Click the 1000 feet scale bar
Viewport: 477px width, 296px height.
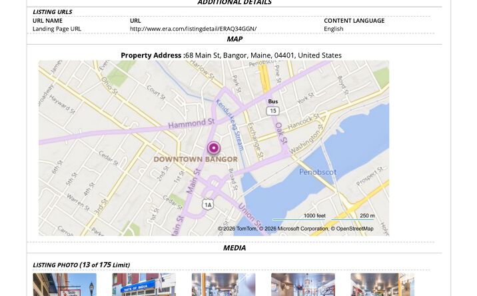coord(299,217)
